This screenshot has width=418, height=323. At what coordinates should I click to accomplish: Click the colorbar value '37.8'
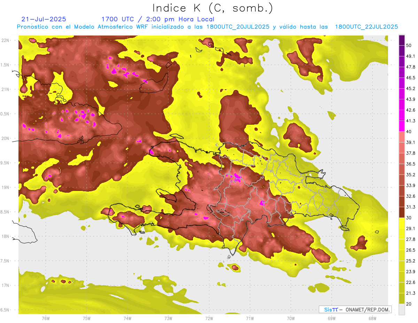[411, 153]
